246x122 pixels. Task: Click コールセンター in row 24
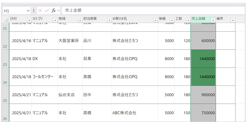[45, 77]
